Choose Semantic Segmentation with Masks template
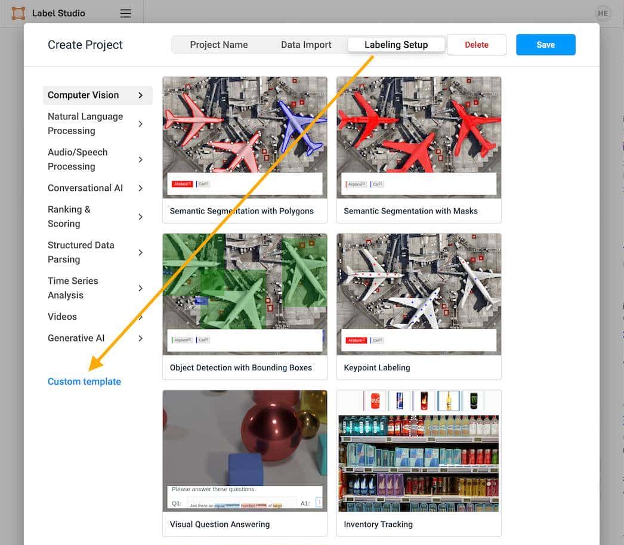Viewport: 624px width, 545px height. [419, 149]
